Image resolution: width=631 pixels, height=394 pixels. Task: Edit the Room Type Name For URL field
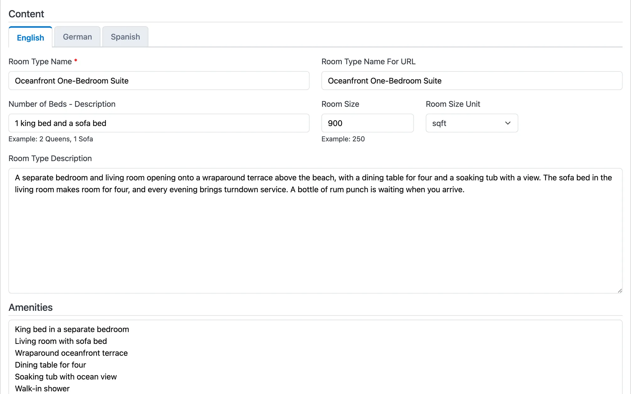[x=472, y=81]
